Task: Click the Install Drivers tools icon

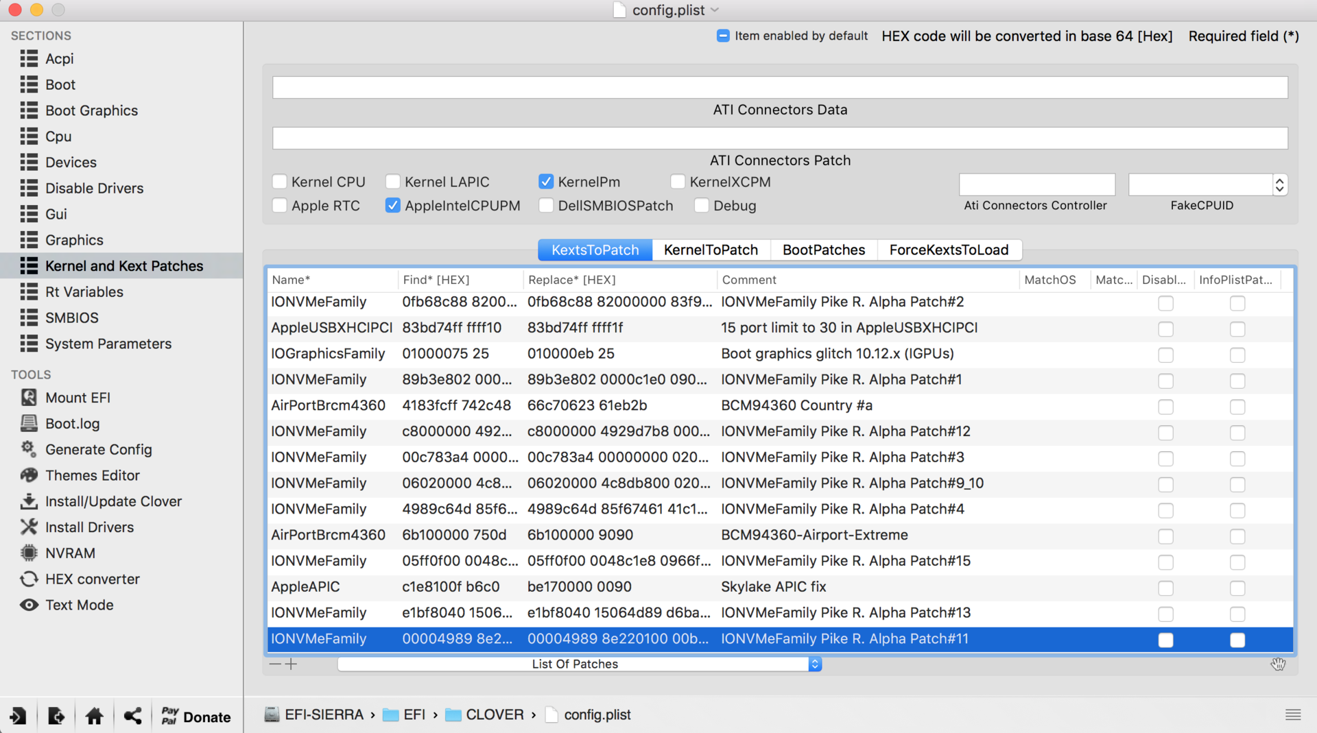Action: (29, 527)
